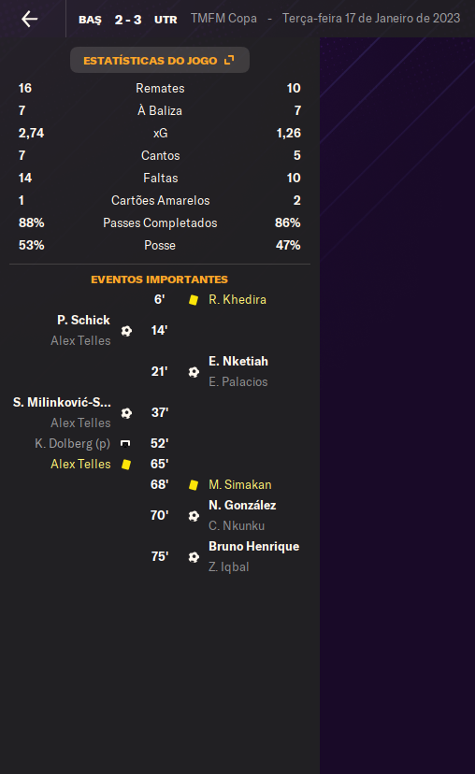This screenshot has width=475, height=774.
Task: Click the goal ball icon beside E. Nketiah
Action: [x=194, y=372]
